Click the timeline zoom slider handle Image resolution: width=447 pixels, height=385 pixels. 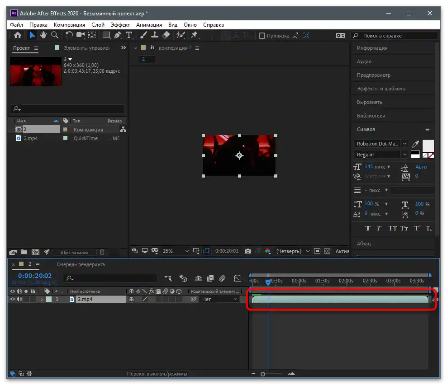tap(263, 374)
